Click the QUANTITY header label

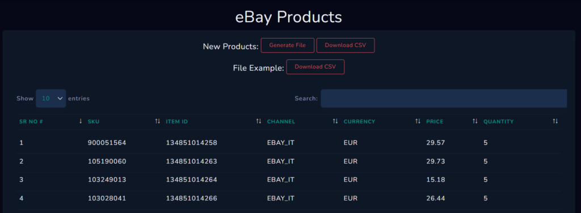pyautogui.click(x=498, y=122)
